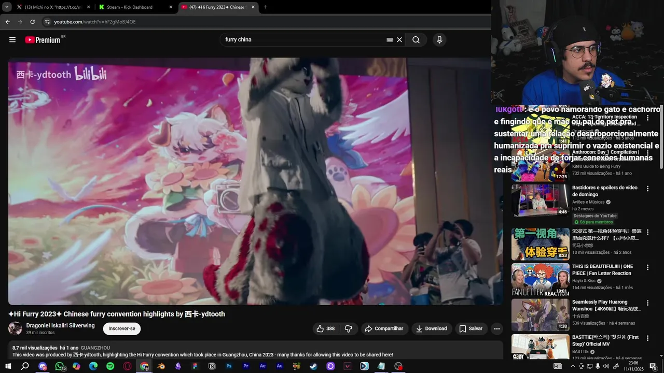Viewport: 664px width, 373px height.
Task: Clear the 'furry china' search text
Action: pyautogui.click(x=399, y=40)
